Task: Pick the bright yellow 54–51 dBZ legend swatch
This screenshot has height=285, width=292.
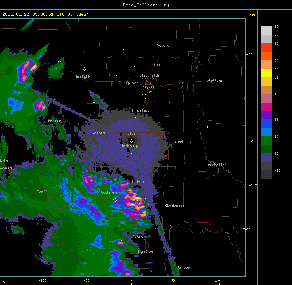Action: [266, 73]
